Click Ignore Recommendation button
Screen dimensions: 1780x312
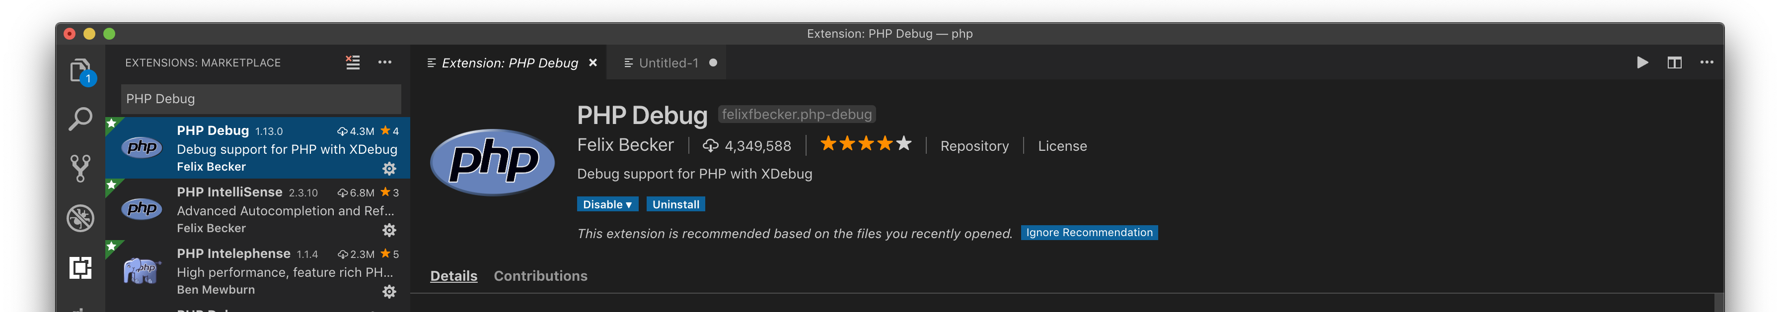tap(1089, 233)
